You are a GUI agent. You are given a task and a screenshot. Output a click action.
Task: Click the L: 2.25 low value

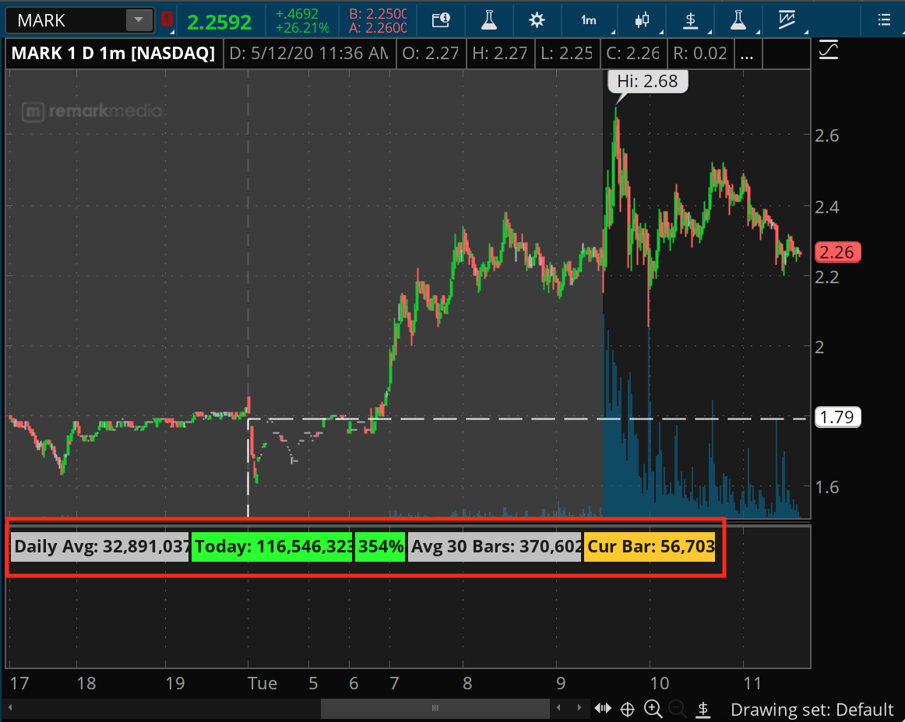click(567, 54)
